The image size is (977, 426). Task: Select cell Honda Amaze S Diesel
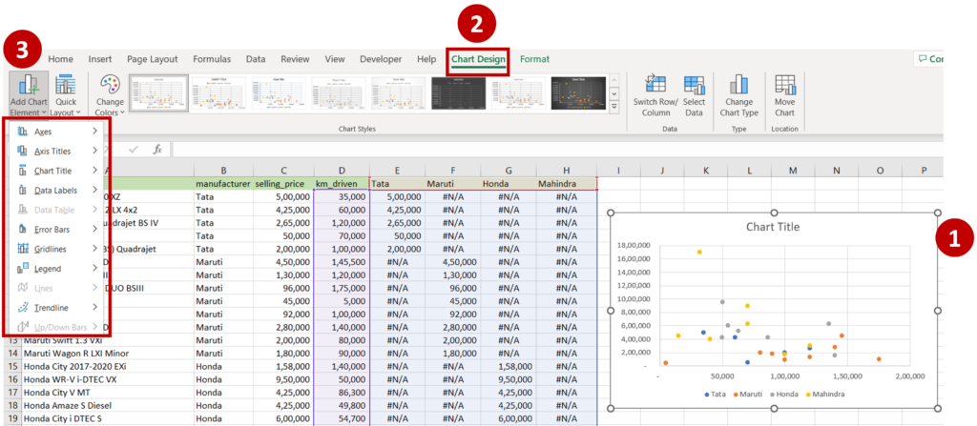(x=107, y=405)
